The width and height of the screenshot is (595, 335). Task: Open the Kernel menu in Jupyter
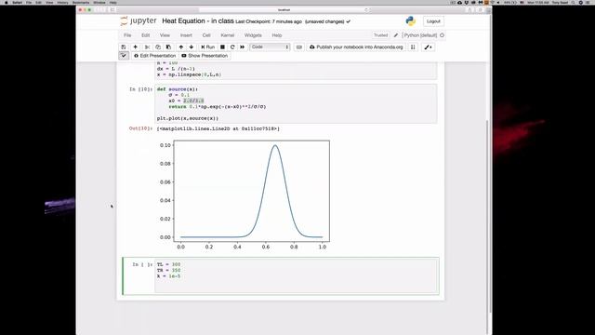227,35
